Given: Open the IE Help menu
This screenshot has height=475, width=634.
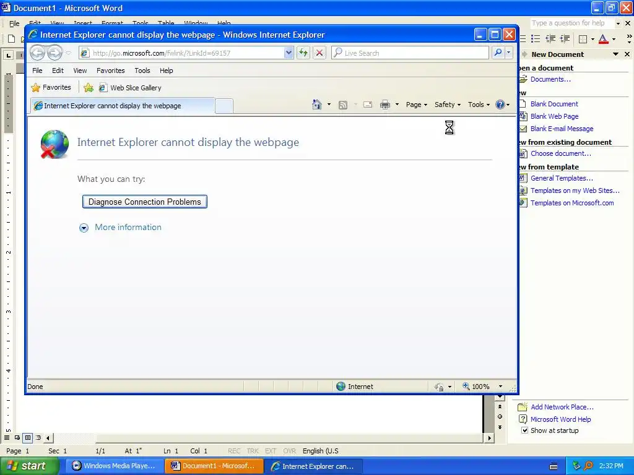Looking at the screenshot, I should (166, 71).
